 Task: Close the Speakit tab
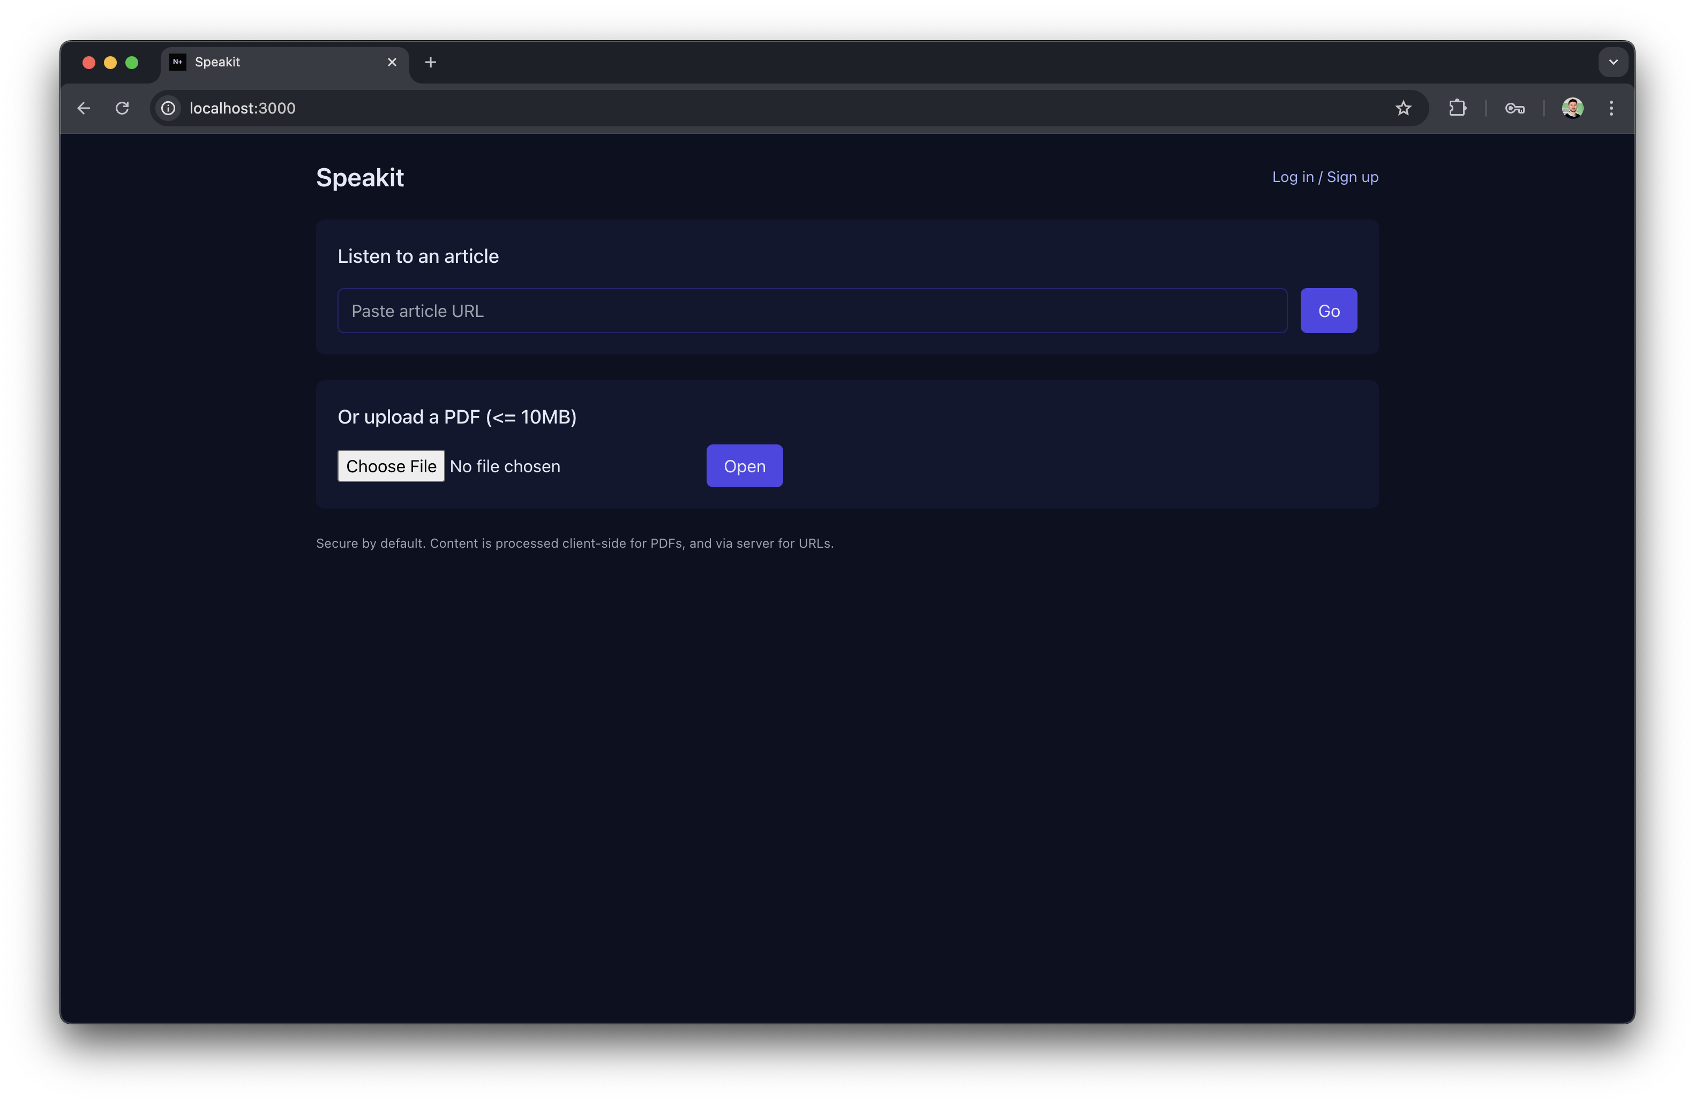coord(392,63)
